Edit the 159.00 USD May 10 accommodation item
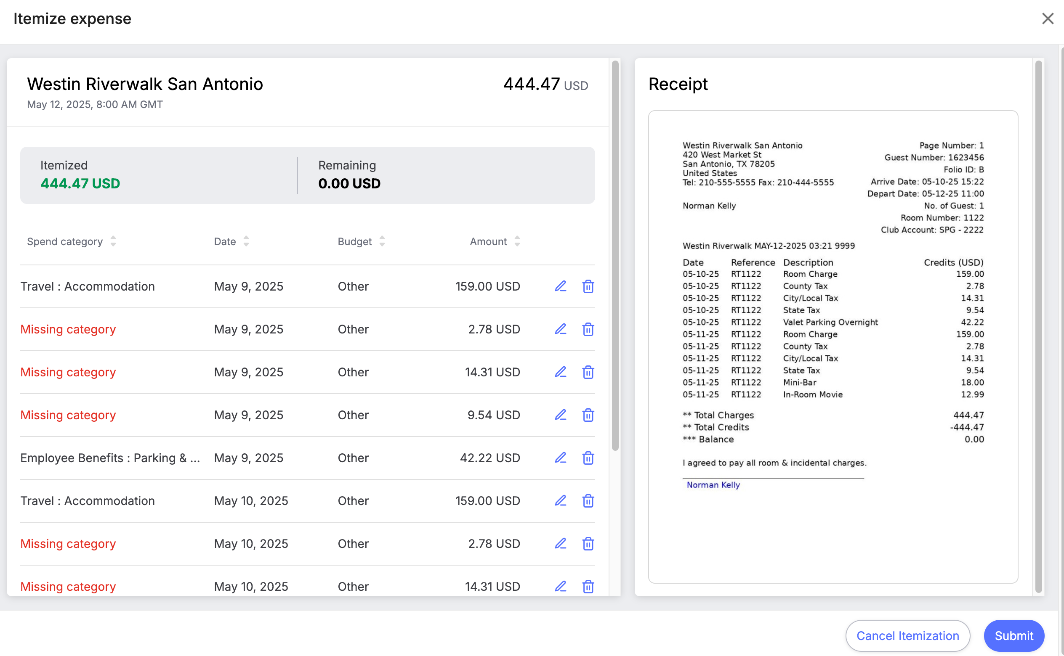 [561, 501]
